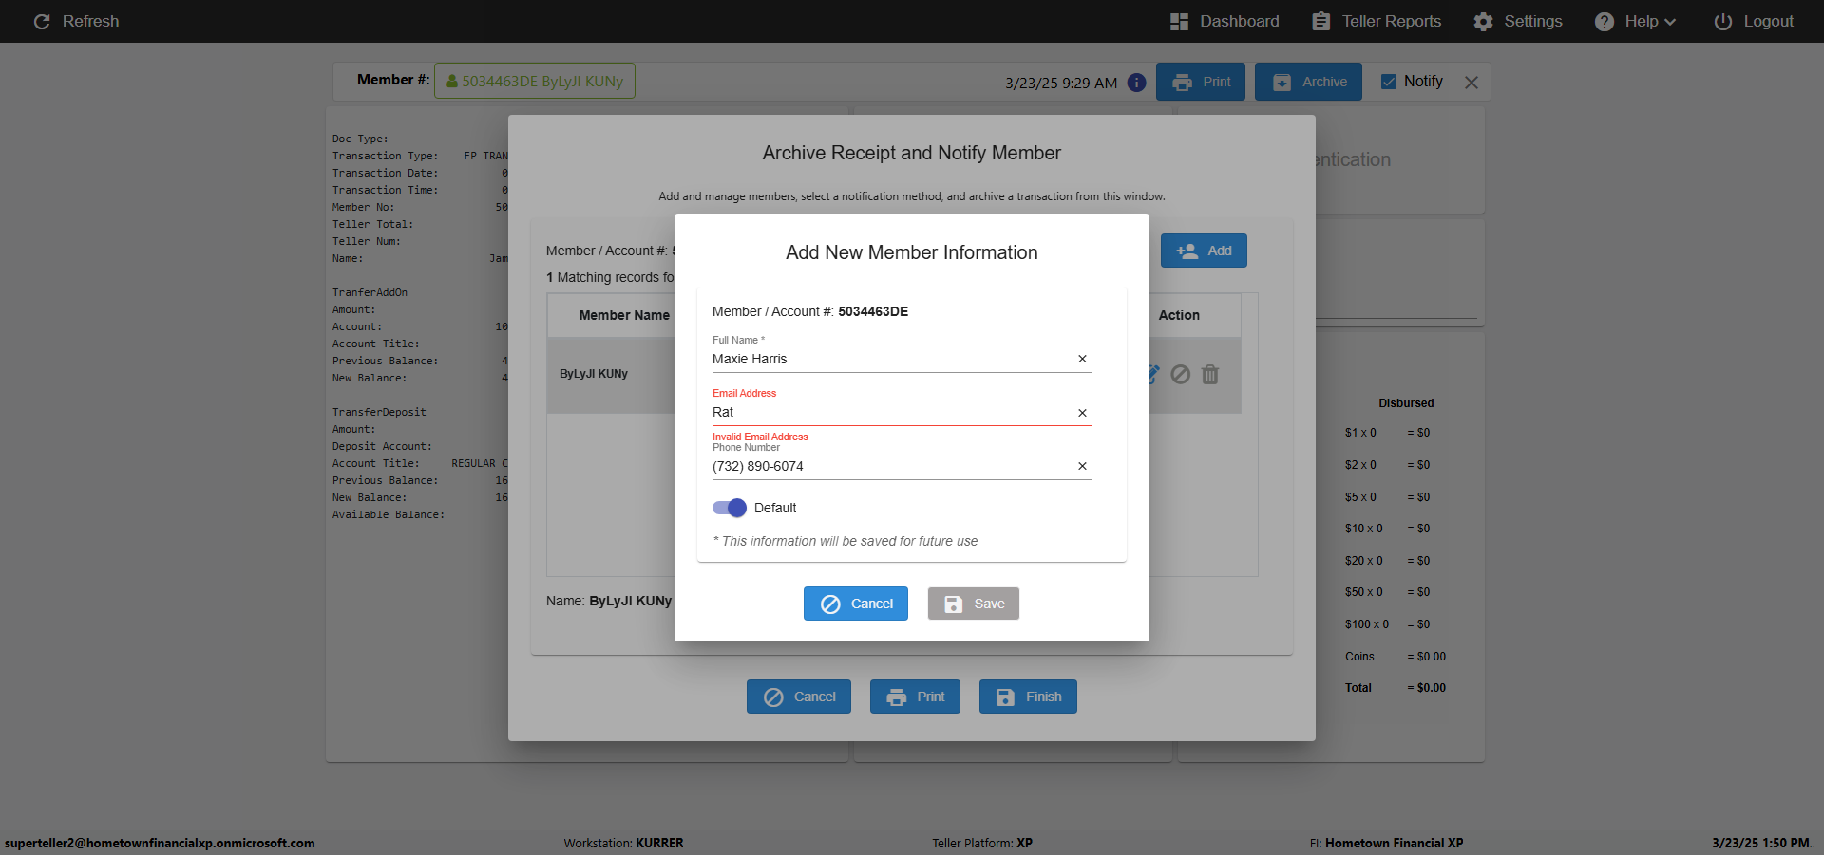Image resolution: width=1824 pixels, height=855 pixels.
Task: Click the member tag 5034463DE ByLyJI KUNy
Action: point(535,81)
